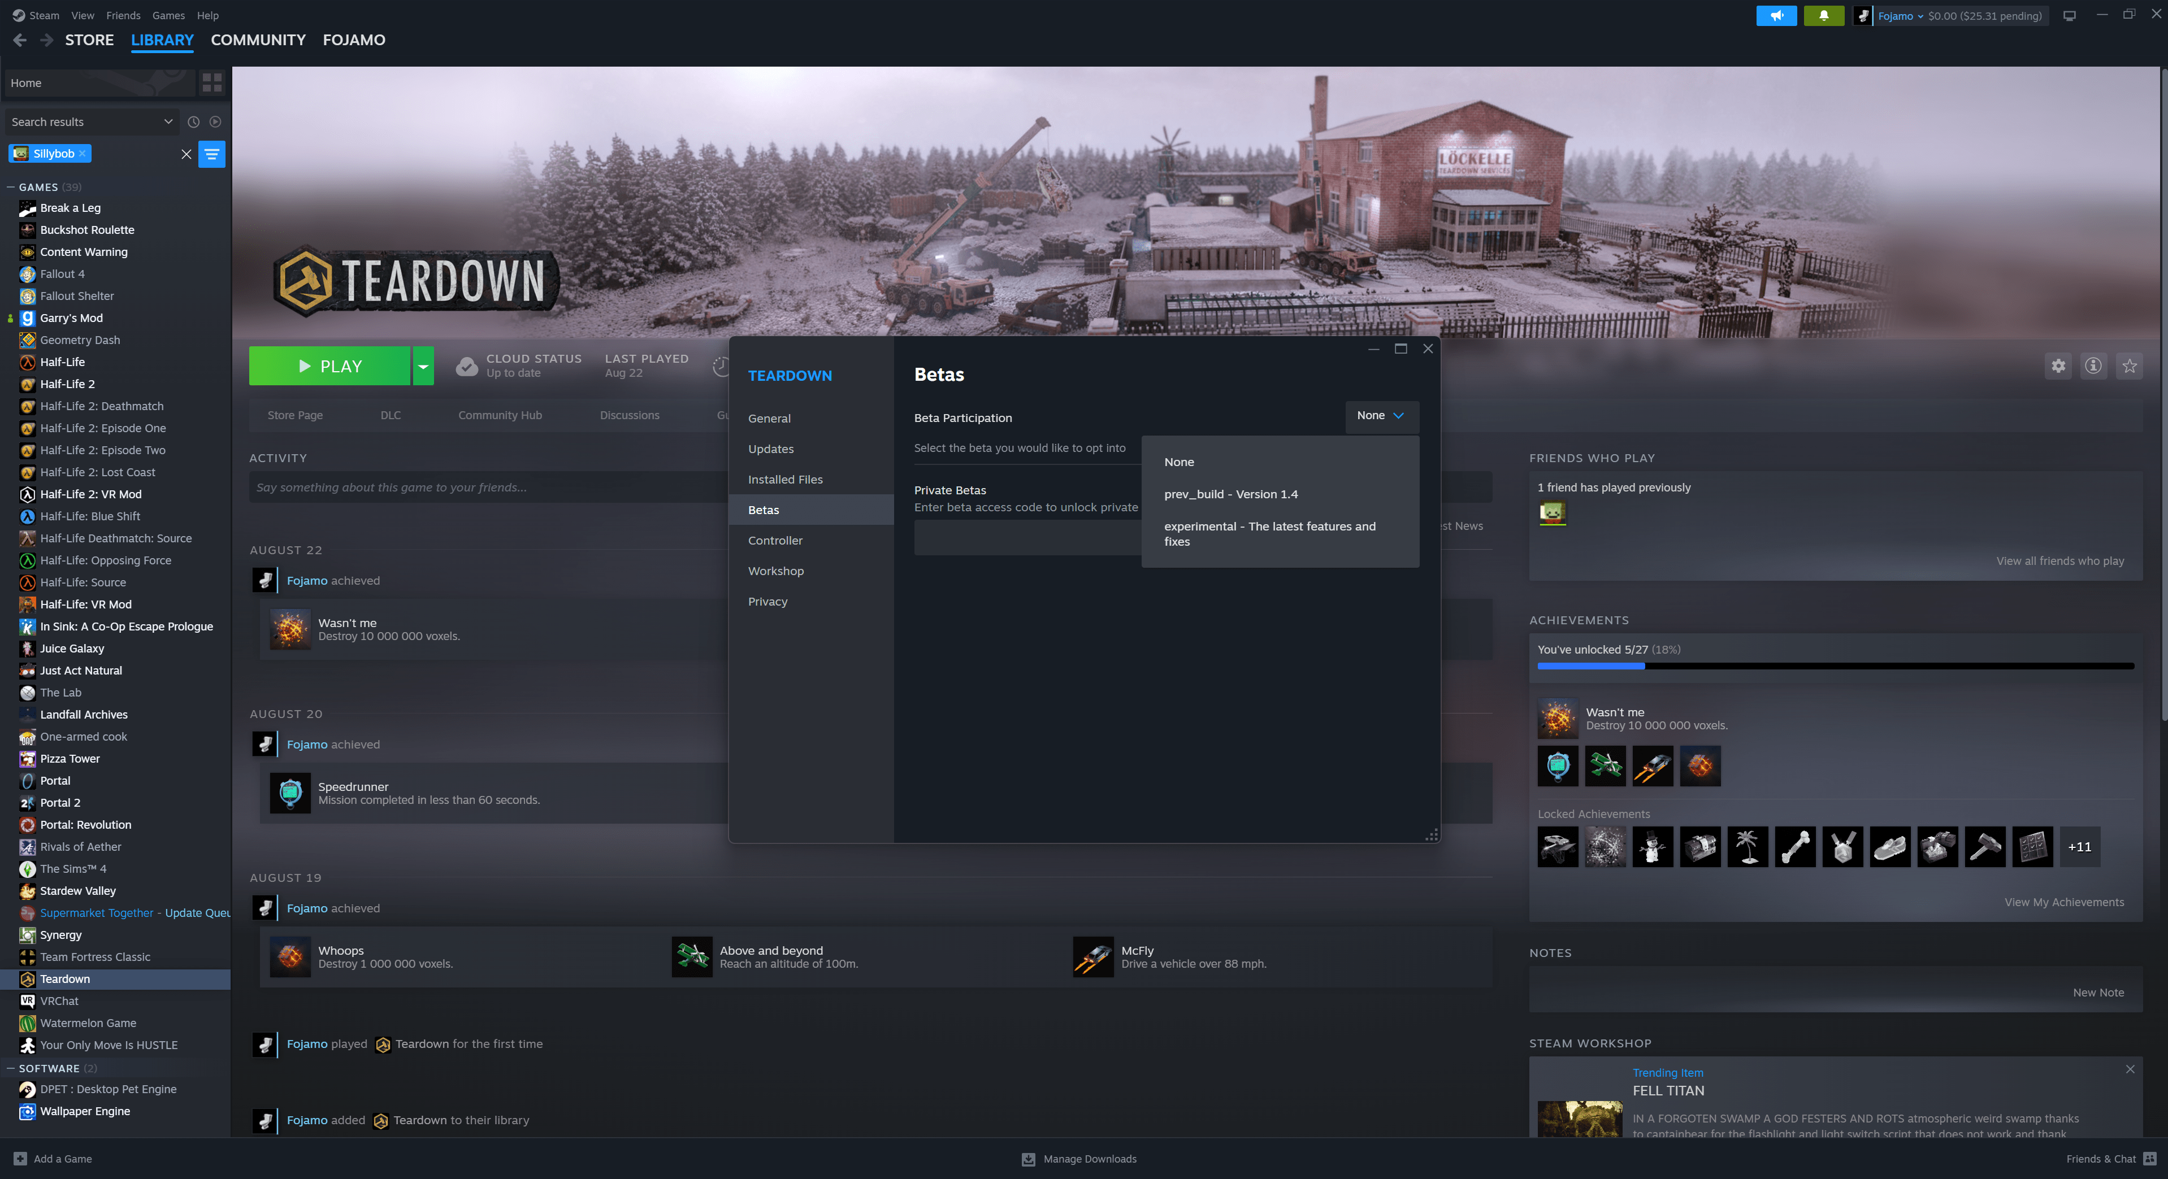The height and width of the screenshot is (1179, 2168).
Task: Click the first locked achievement icon
Action: pyautogui.click(x=1558, y=847)
